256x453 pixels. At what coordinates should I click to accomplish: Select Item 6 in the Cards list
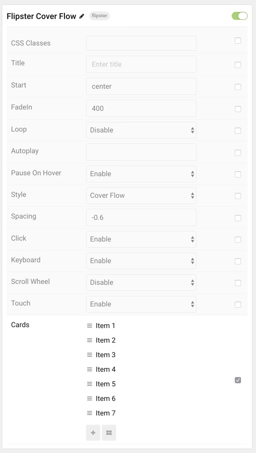point(105,399)
